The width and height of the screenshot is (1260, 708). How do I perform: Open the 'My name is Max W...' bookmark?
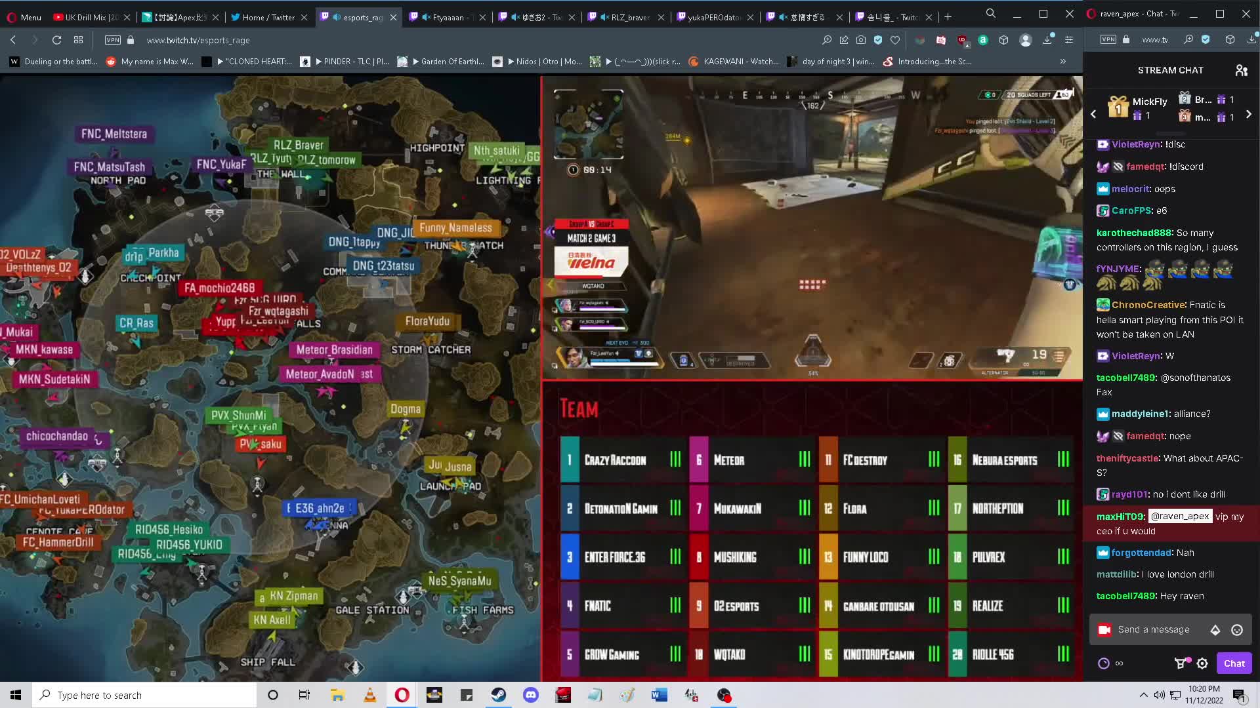click(x=150, y=62)
